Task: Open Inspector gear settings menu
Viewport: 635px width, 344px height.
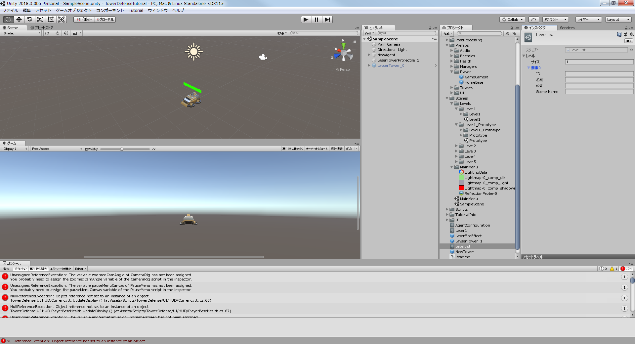Action: click(x=631, y=34)
